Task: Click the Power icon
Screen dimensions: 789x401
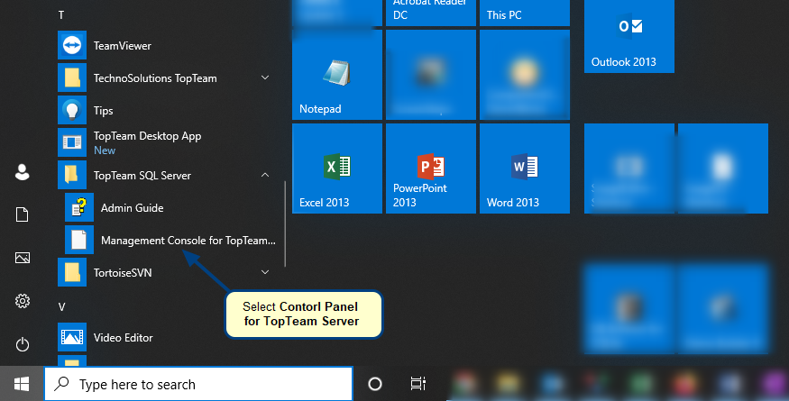Action: (23, 344)
